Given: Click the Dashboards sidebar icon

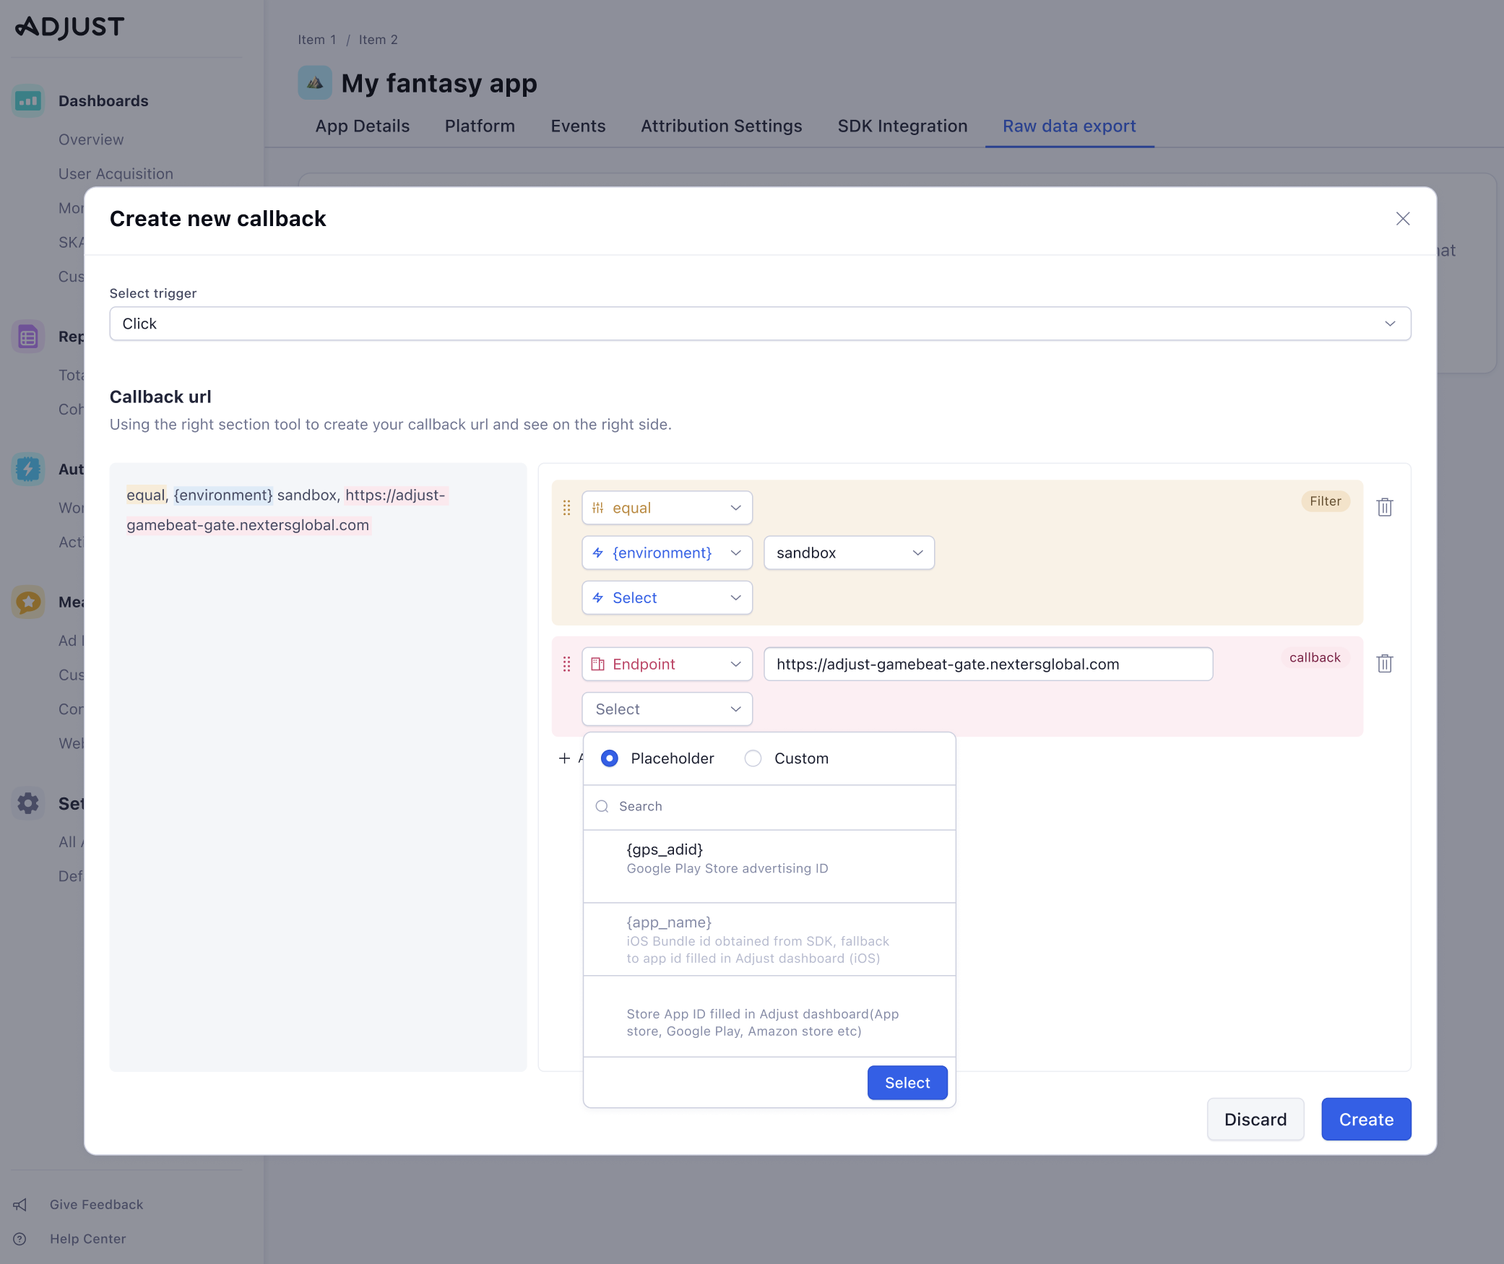Looking at the screenshot, I should (28, 101).
